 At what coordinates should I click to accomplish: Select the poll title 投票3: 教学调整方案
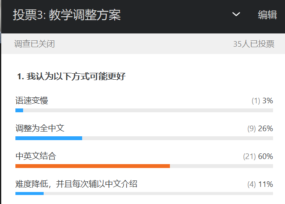tap(67, 15)
